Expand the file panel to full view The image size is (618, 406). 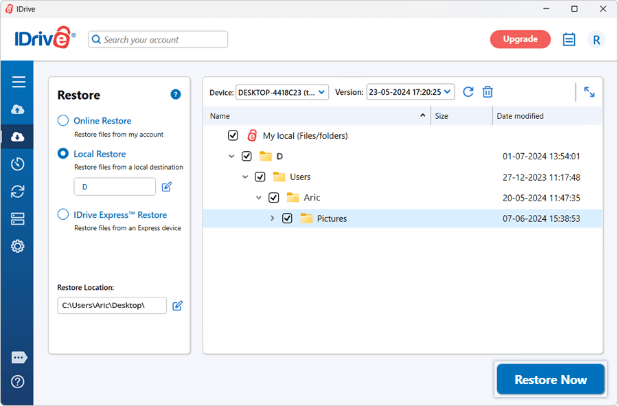point(589,92)
